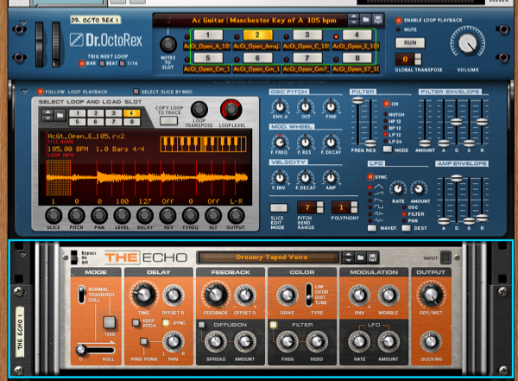
Task: Click the Dr. Octo Rex browse patch folder icon
Action: pyautogui.click(x=365, y=18)
